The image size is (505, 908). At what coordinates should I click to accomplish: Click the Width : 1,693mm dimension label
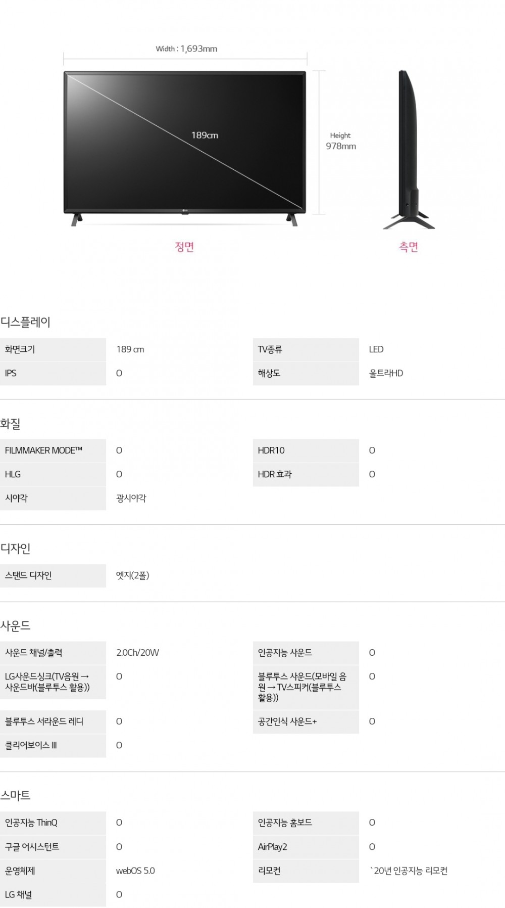pyautogui.click(x=186, y=49)
